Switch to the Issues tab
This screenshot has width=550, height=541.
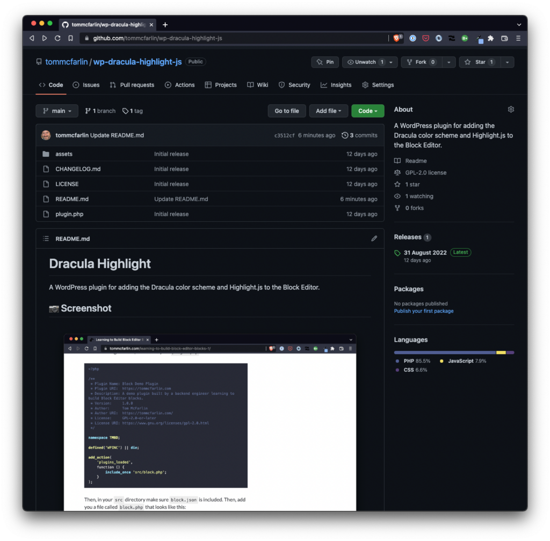(x=86, y=85)
